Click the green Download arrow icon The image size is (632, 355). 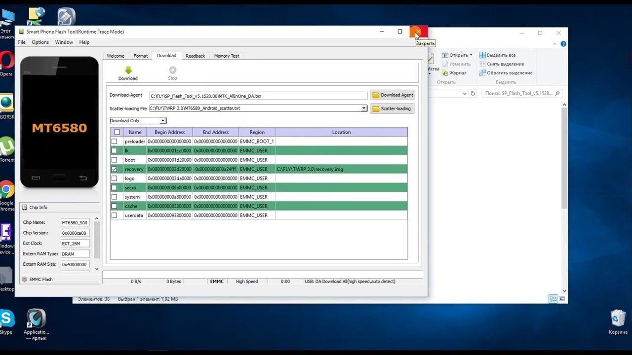click(128, 70)
